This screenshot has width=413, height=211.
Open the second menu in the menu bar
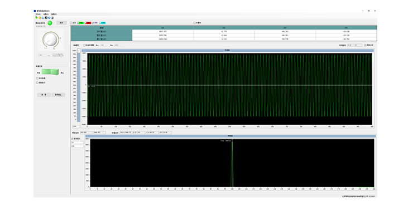(46, 14)
